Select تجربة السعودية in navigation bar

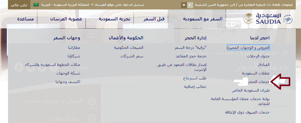coord(114,19)
